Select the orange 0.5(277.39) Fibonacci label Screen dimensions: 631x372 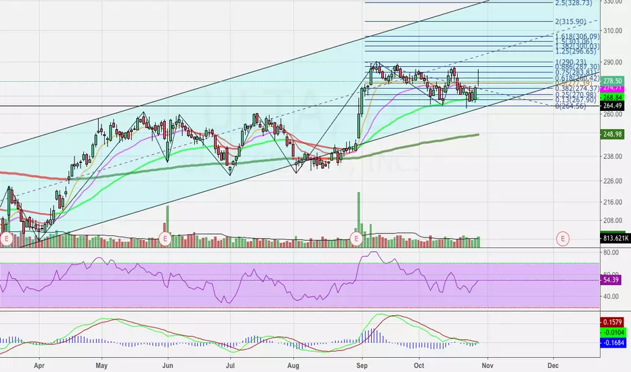(x=573, y=83)
